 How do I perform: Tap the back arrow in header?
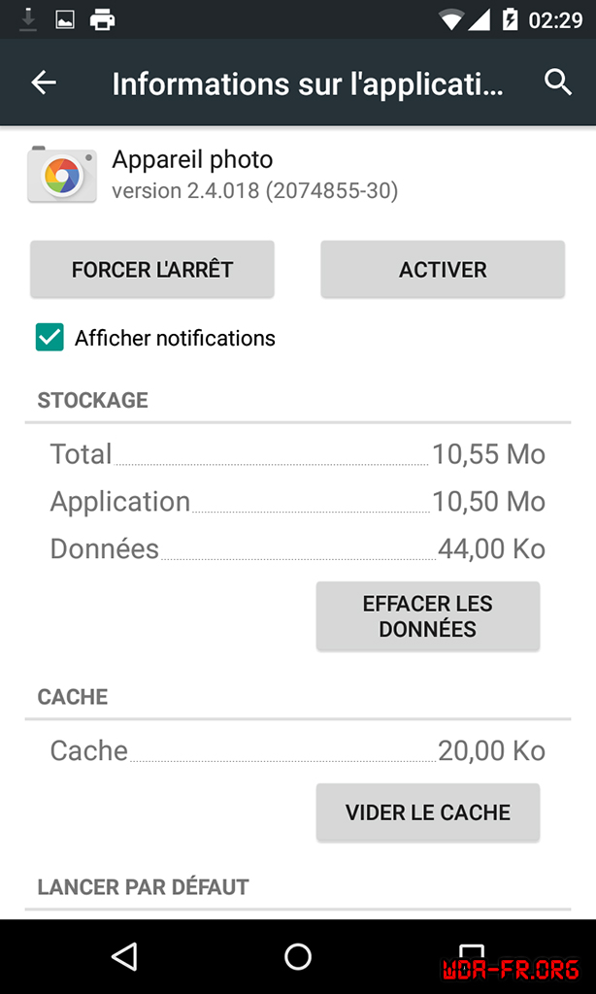[44, 83]
